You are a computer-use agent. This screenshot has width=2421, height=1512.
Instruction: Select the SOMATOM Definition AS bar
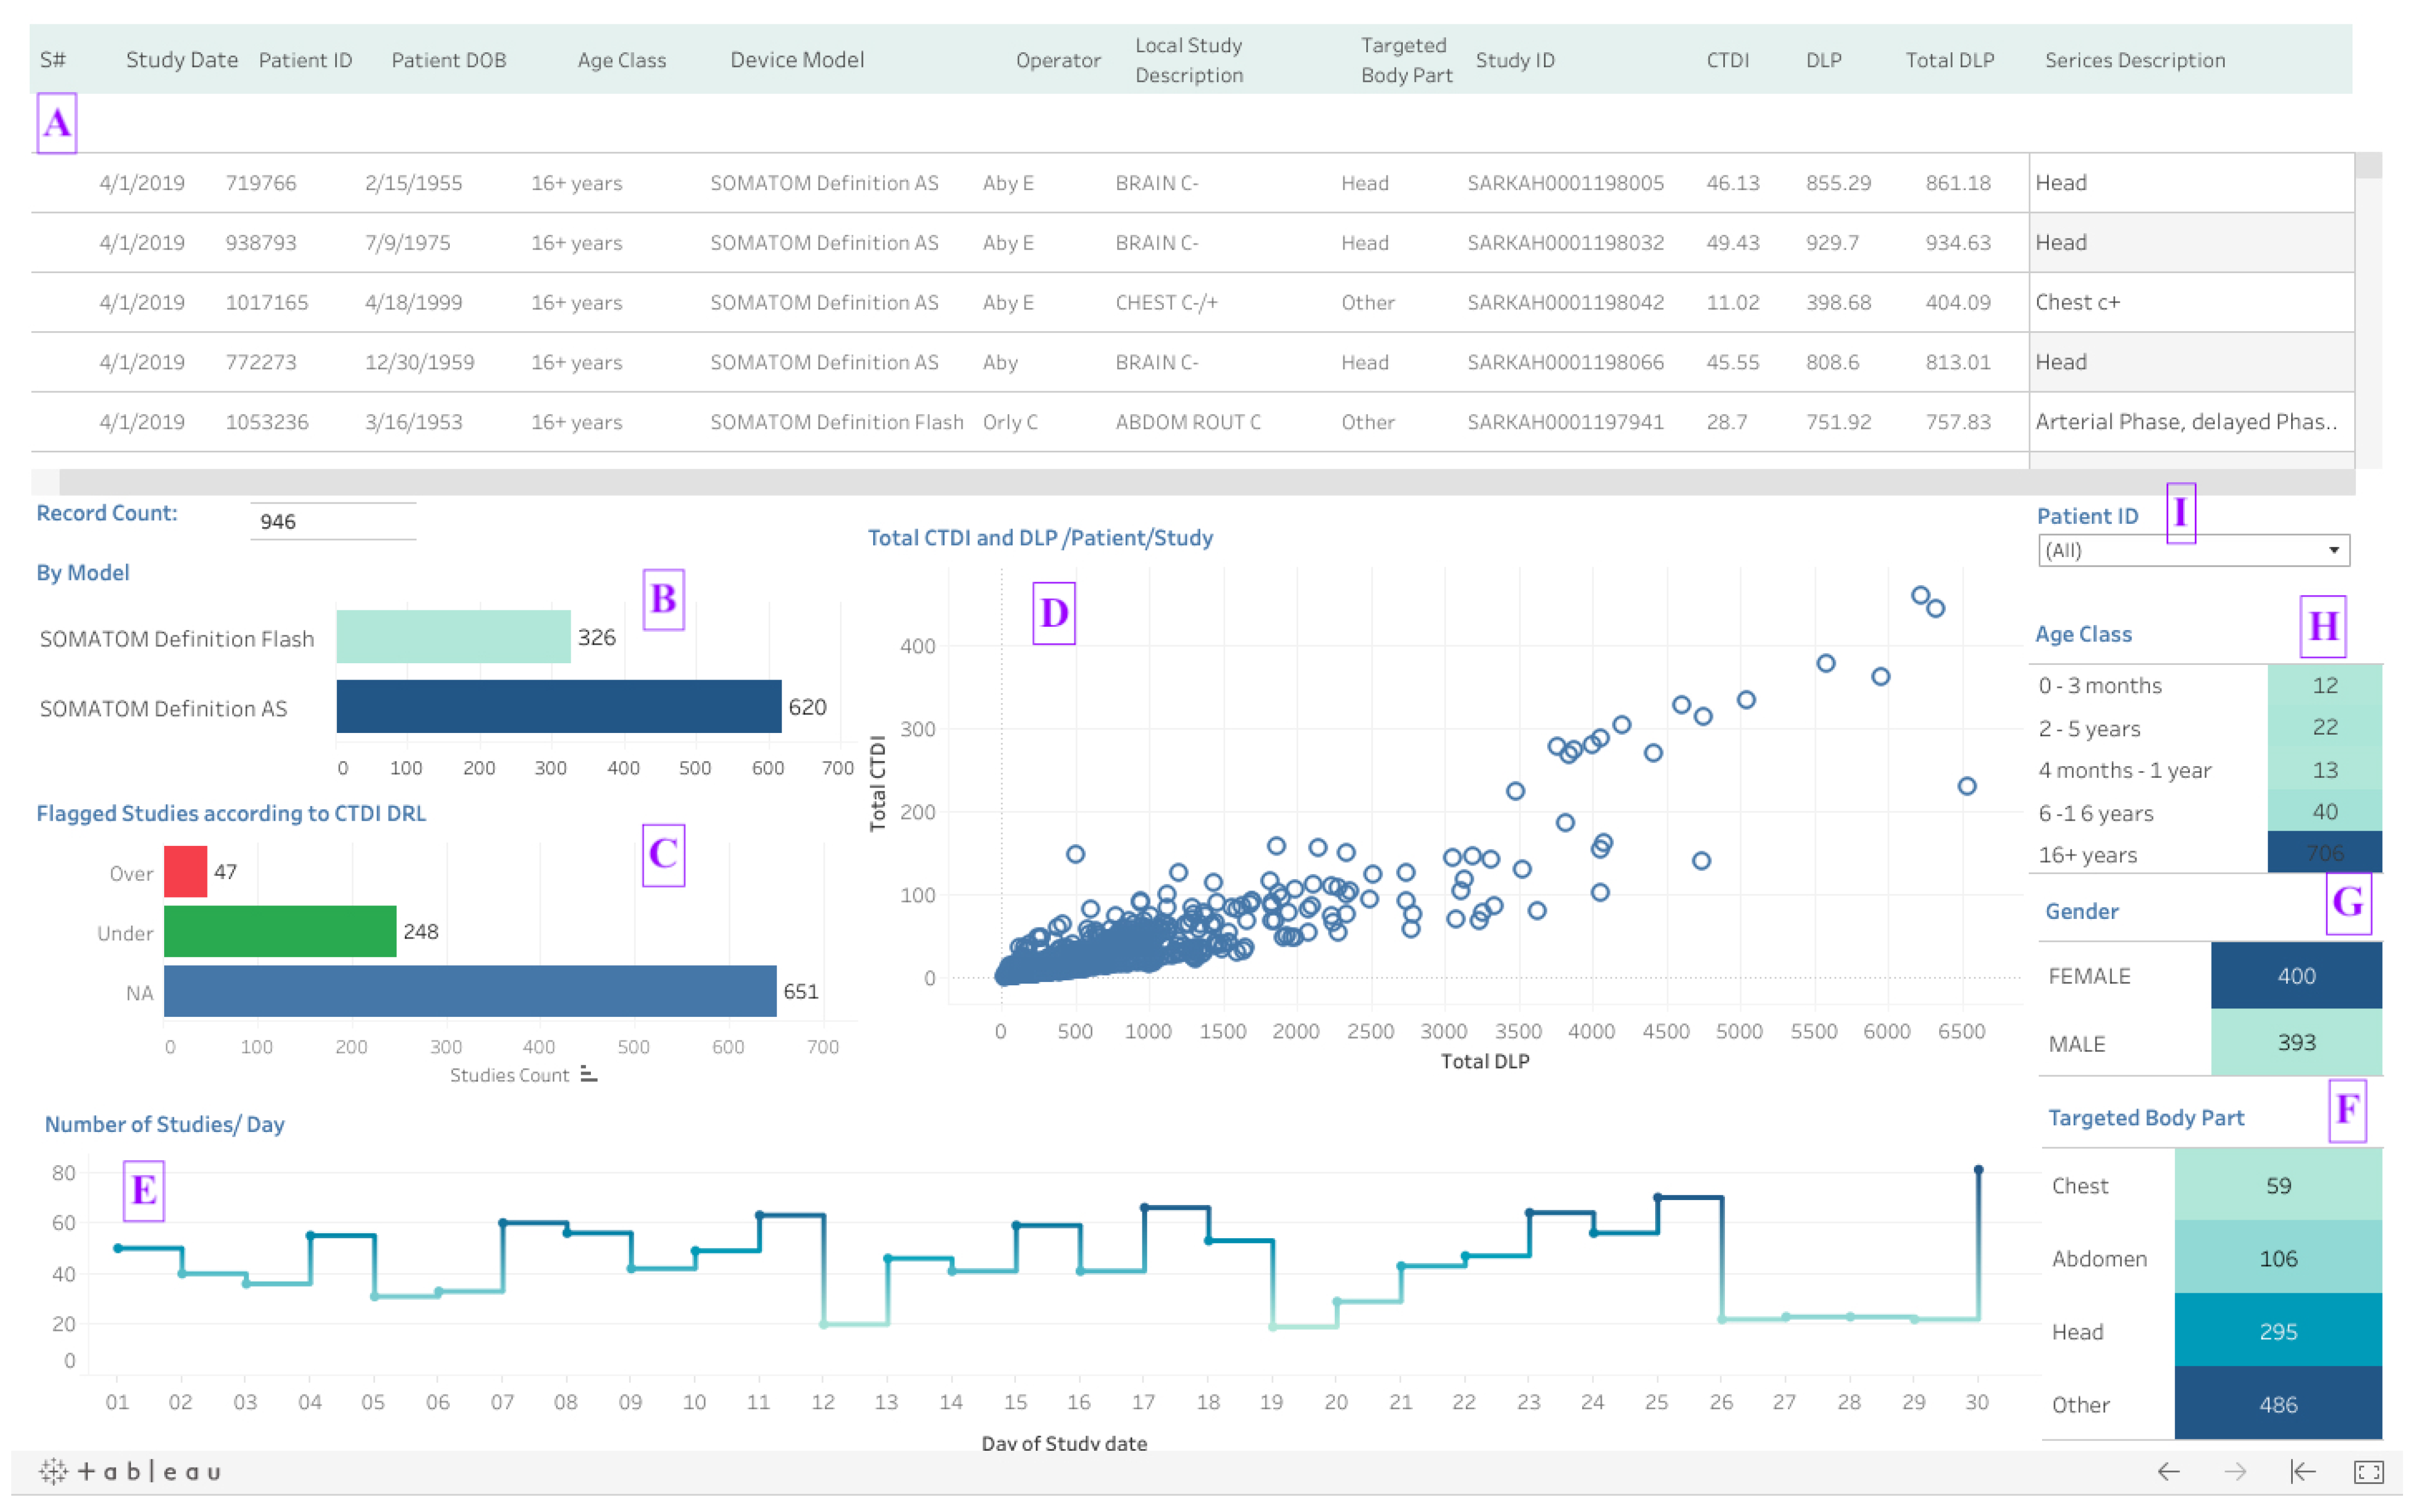point(558,707)
